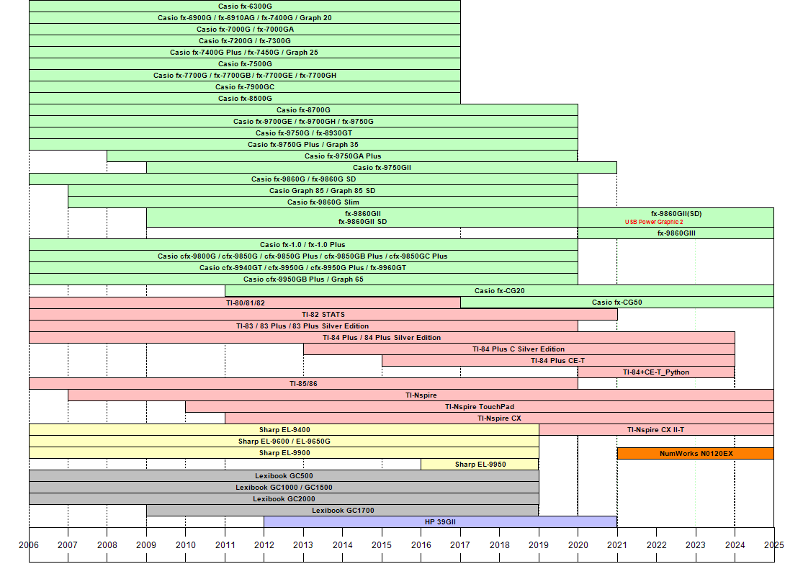Click the 2012 year axis label
Screen dimensions: 803x569
coord(264,545)
